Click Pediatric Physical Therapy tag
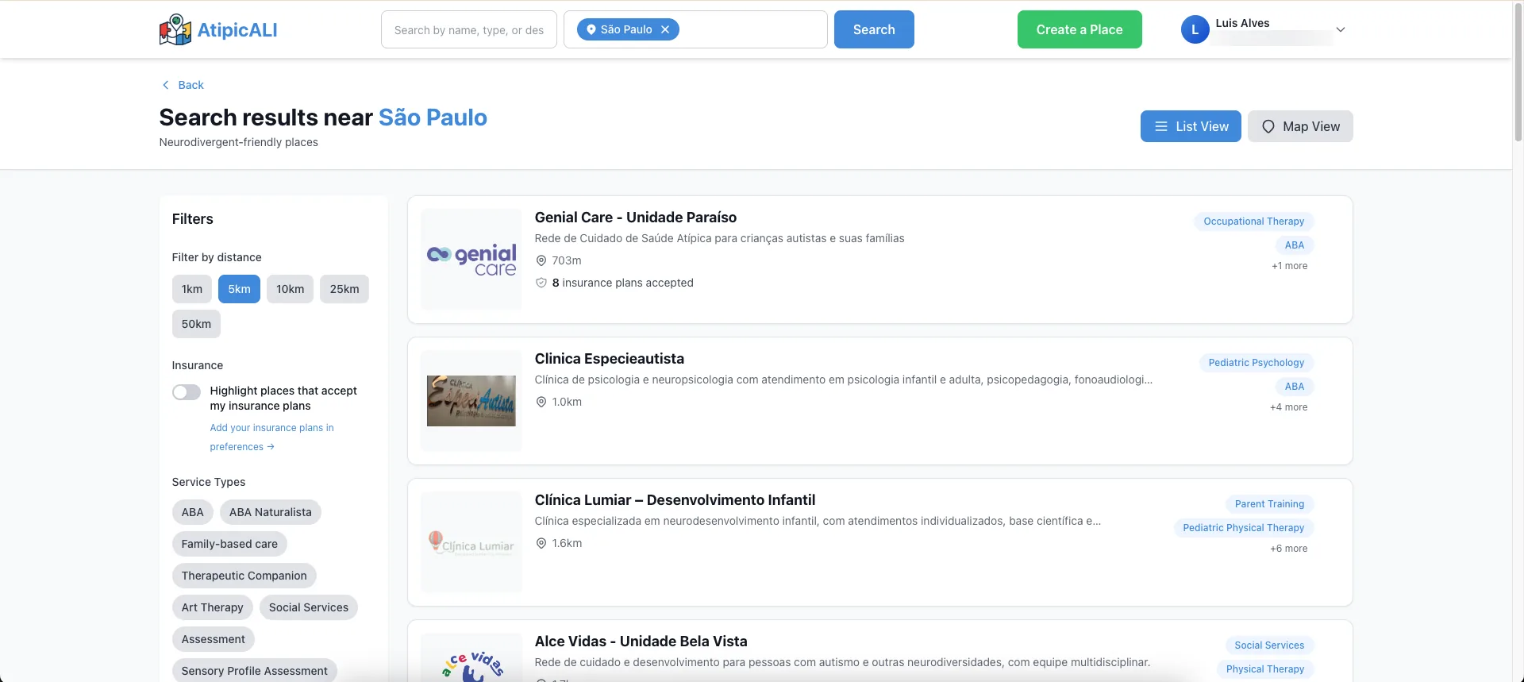The image size is (1524, 682). click(1244, 528)
